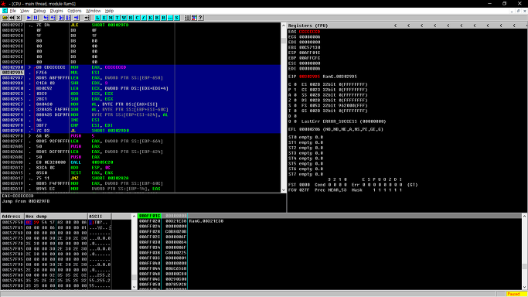Click the disassembly pane scroll-down arrow
Image resolution: width=528 pixels, height=297 pixels.
tap(283, 190)
